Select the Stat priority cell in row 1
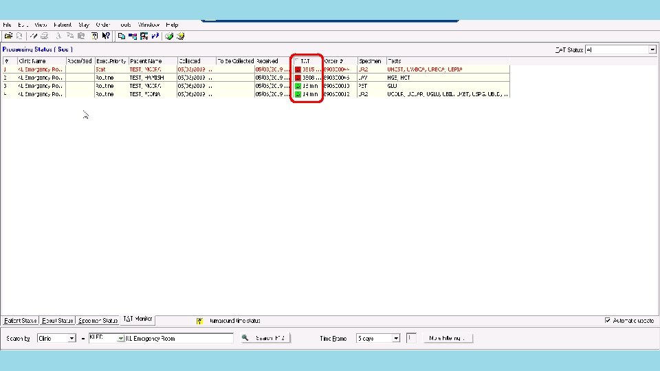The image size is (660, 371). [111, 69]
